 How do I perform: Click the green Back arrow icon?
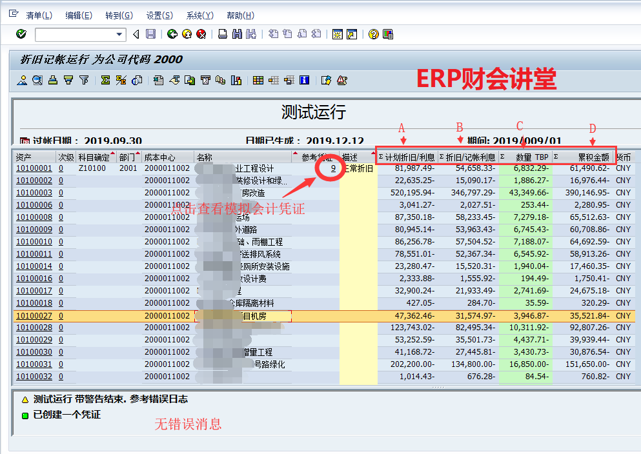(172, 34)
